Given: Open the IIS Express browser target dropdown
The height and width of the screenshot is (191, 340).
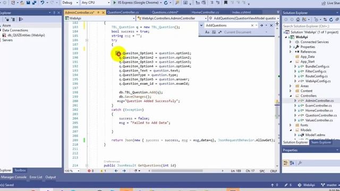Looking at the screenshot, I should click(160, 3).
